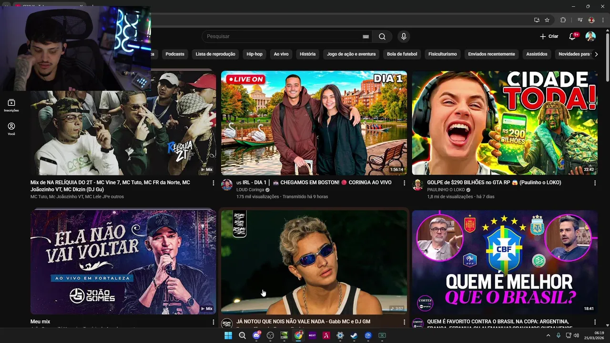Click install app icon in address bar

point(537,20)
